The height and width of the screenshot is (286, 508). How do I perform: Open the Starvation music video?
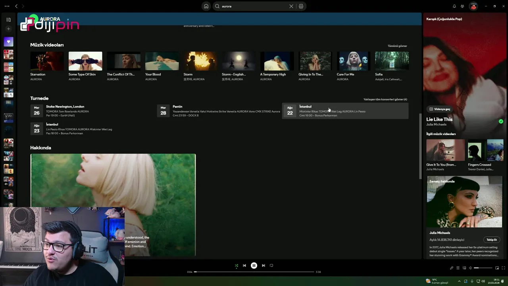coord(47,61)
